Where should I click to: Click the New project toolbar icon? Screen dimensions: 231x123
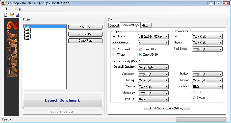tap(6, 15)
